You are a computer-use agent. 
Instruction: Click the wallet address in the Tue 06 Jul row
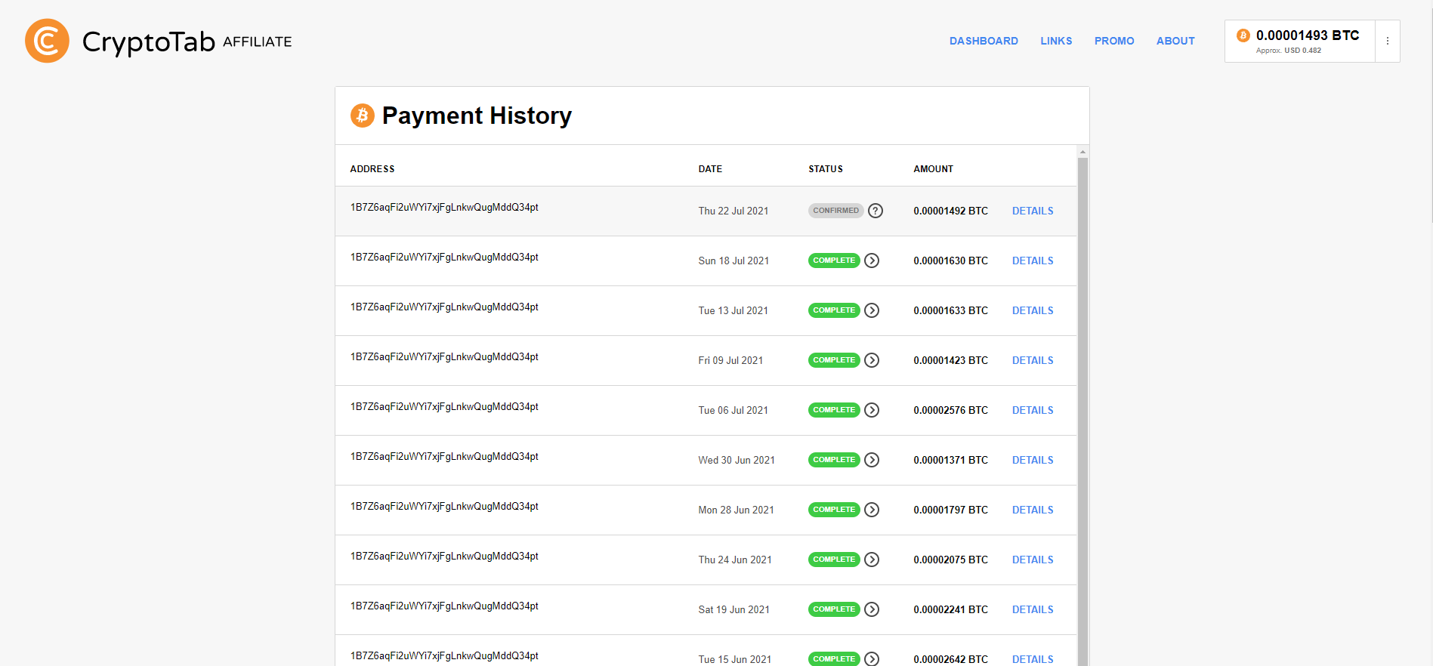click(444, 407)
